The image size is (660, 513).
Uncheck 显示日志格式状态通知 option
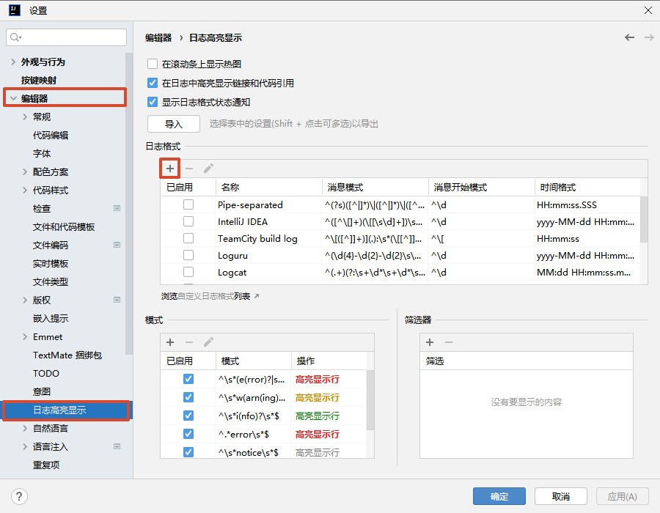[x=153, y=103]
